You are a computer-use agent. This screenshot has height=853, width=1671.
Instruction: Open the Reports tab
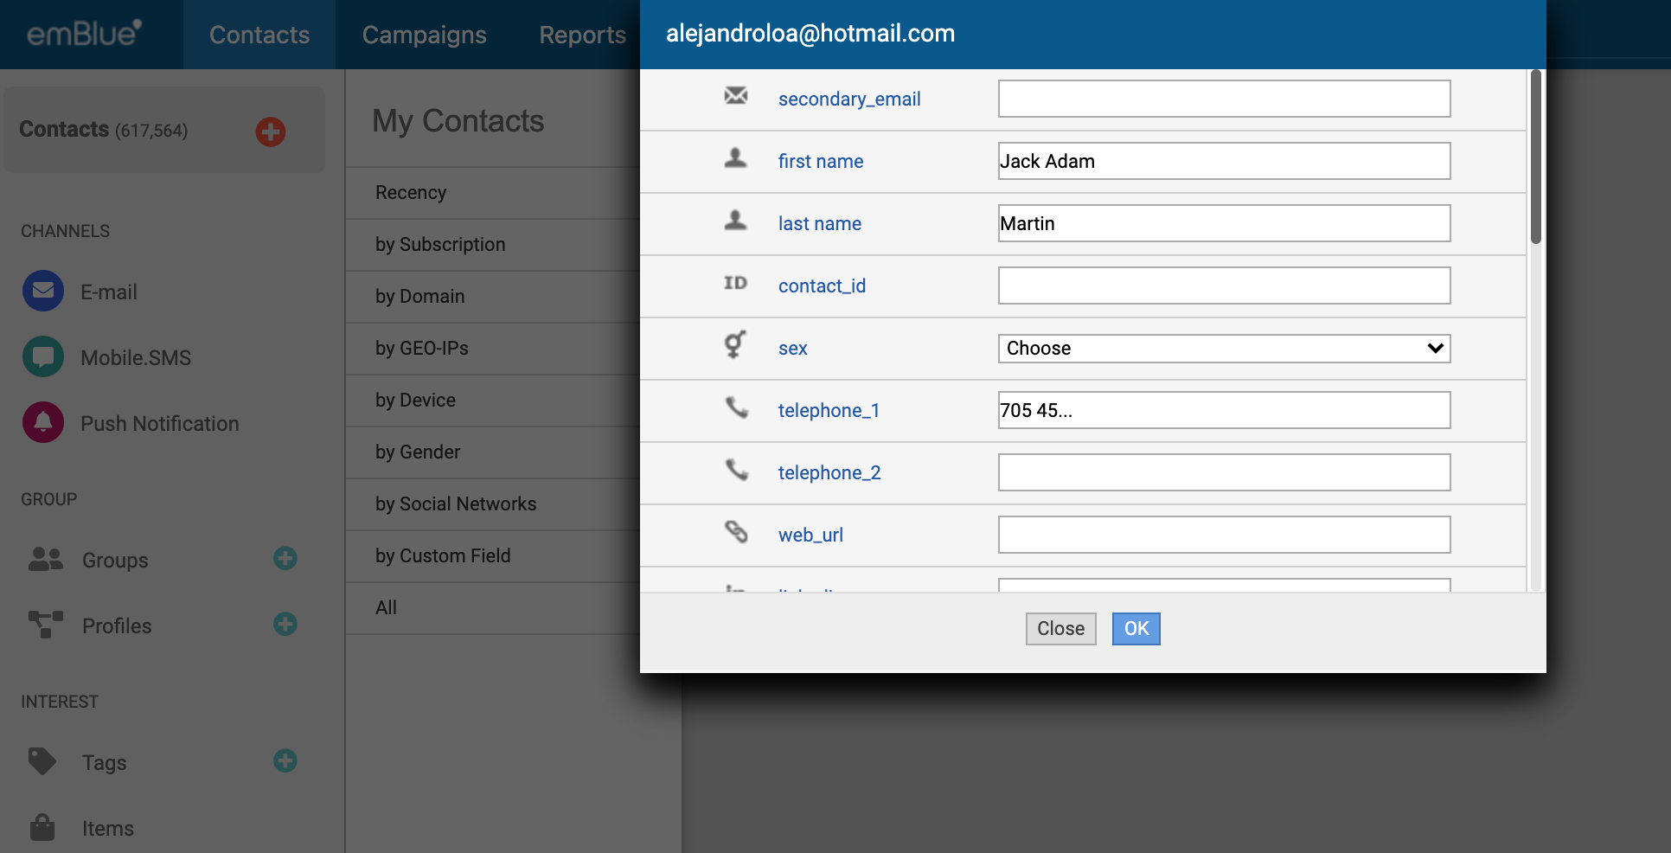(582, 35)
